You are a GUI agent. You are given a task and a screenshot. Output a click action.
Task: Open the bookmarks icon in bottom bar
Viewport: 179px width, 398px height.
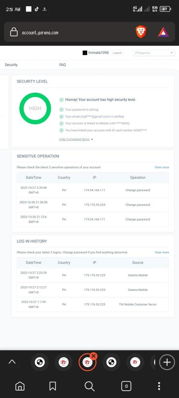pyautogui.click(x=53, y=386)
